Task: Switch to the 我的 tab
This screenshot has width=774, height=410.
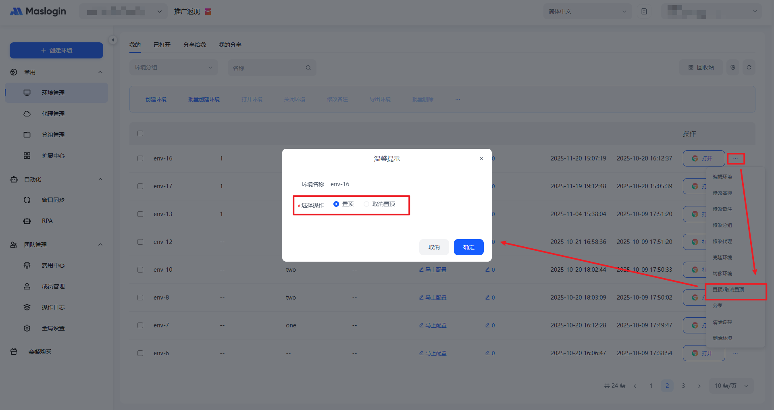Action: [135, 45]
